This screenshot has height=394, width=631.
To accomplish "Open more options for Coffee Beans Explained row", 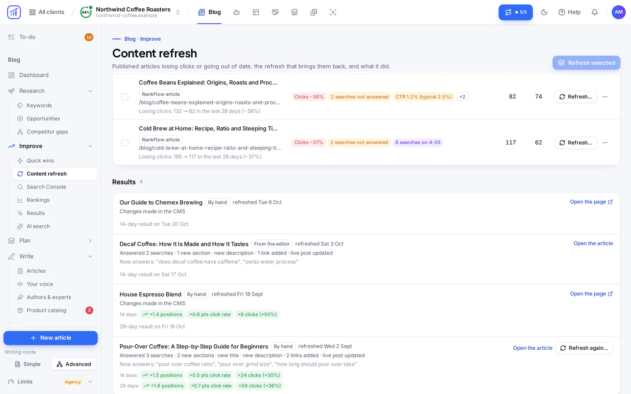I will point(605,97).
